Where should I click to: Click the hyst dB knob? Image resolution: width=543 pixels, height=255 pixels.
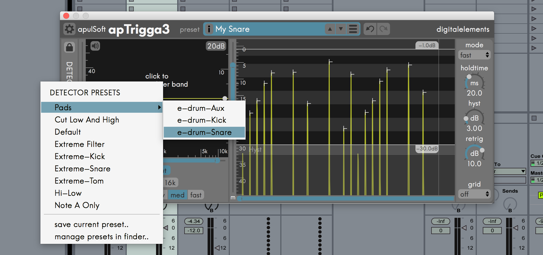[x=474, y=118]
